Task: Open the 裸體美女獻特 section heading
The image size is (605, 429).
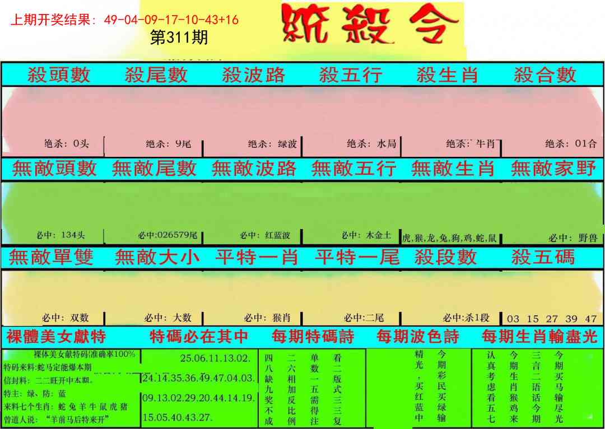Action: pos(56,337)
